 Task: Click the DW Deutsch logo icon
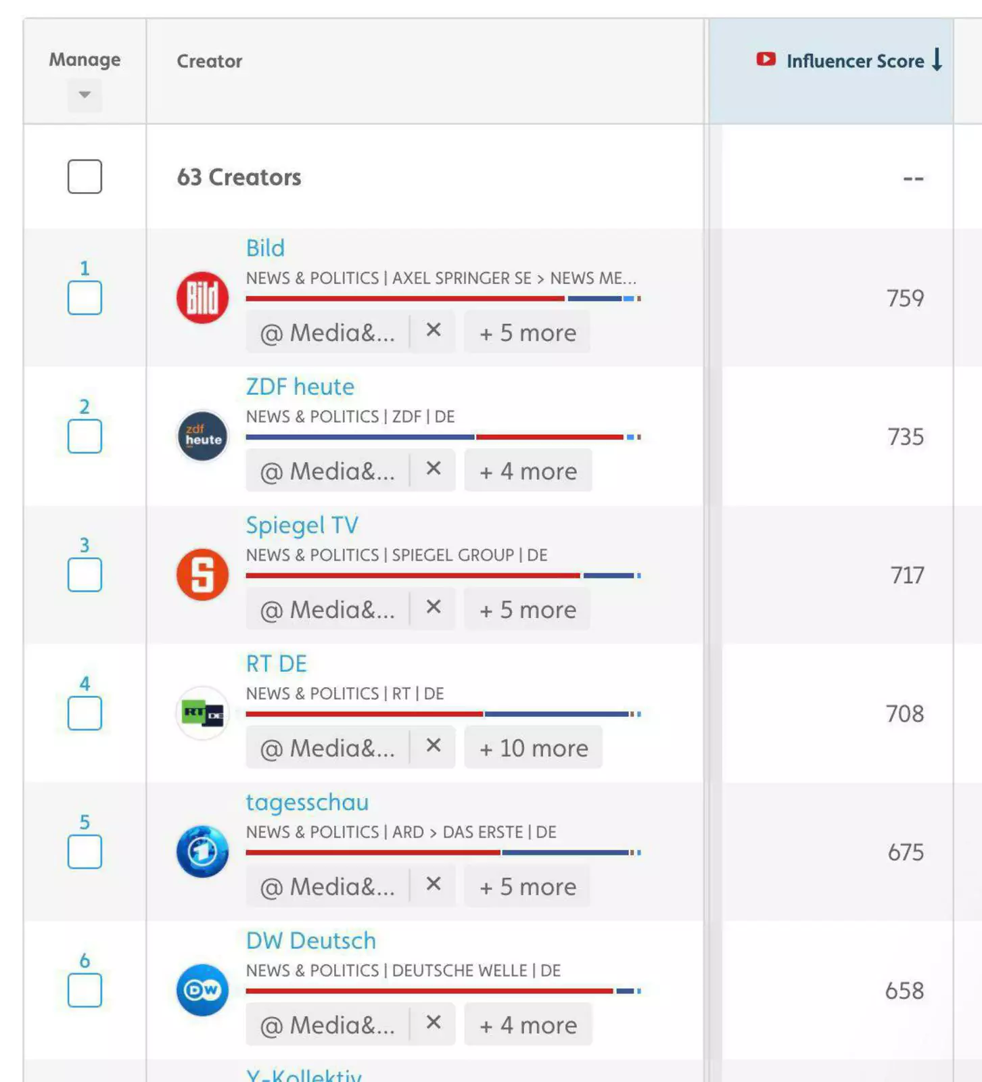click(x=202, y=990)
